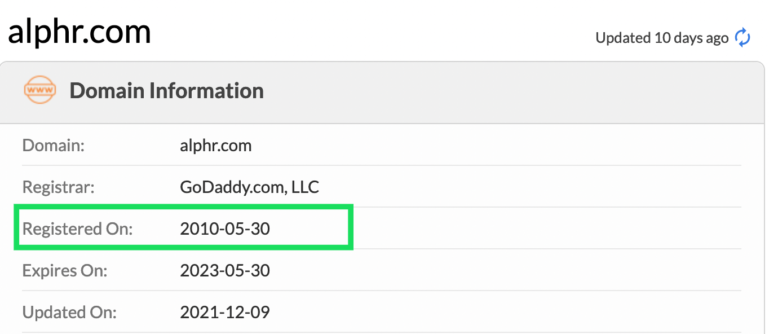The width and height of the screenshot is (769, 334).
Task: Click the Registrar: label
Action: tap(58, 187)
